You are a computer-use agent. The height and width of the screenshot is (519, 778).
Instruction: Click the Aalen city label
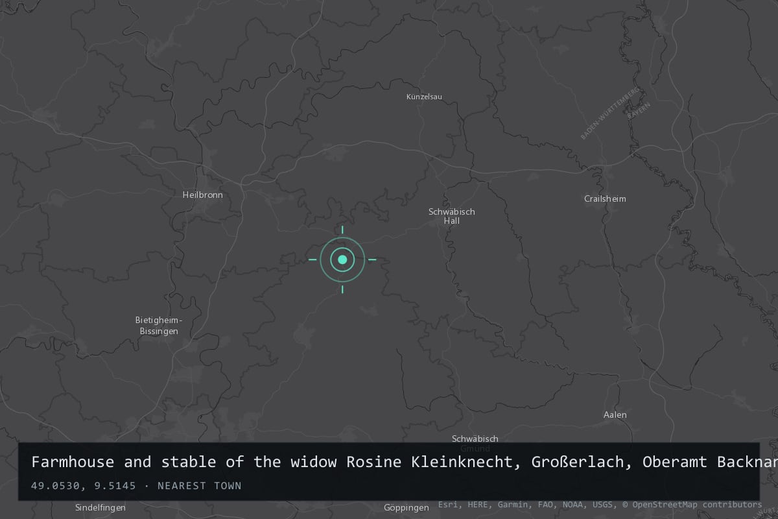615,415
